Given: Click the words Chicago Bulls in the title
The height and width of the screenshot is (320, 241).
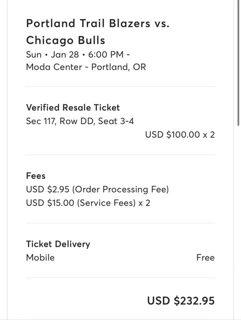Looking at the screenshot, I should tap(65, 40).
